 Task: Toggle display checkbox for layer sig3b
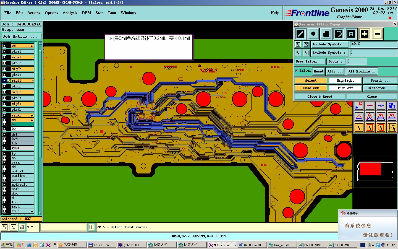pos(4,69)
